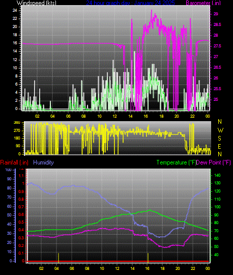Click the "Windspeed (kts)" axis title
This screenshot has width=233, height=275.
(37, 3)
